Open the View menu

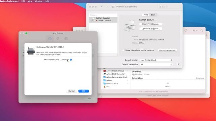(x=30, y=1)
